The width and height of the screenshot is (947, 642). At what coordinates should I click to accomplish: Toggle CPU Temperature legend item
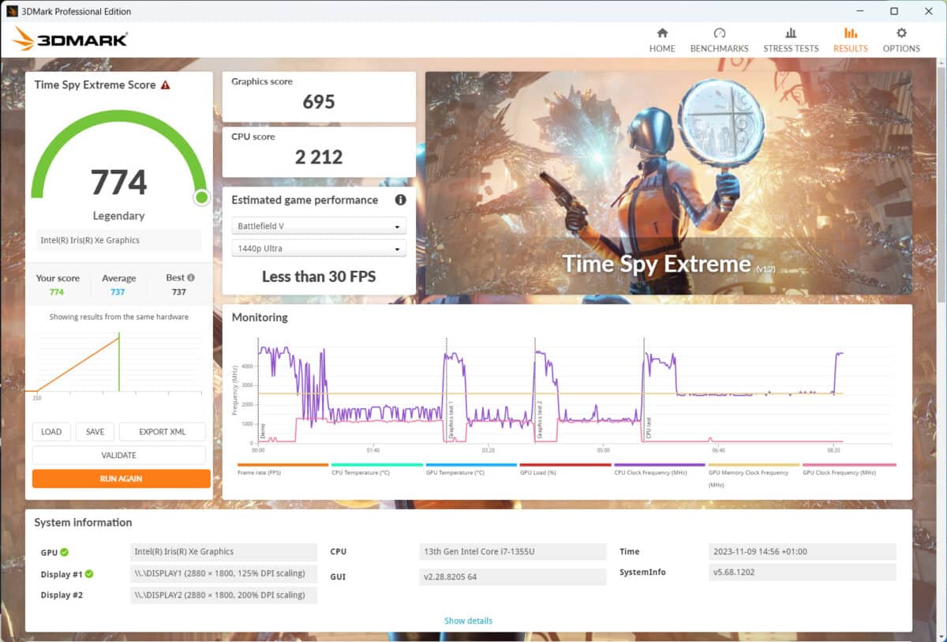coord(376,469)
